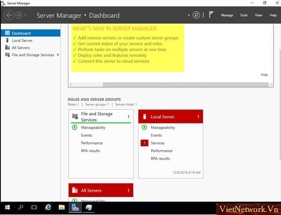Open the Windows Start menu

point(7,208)
